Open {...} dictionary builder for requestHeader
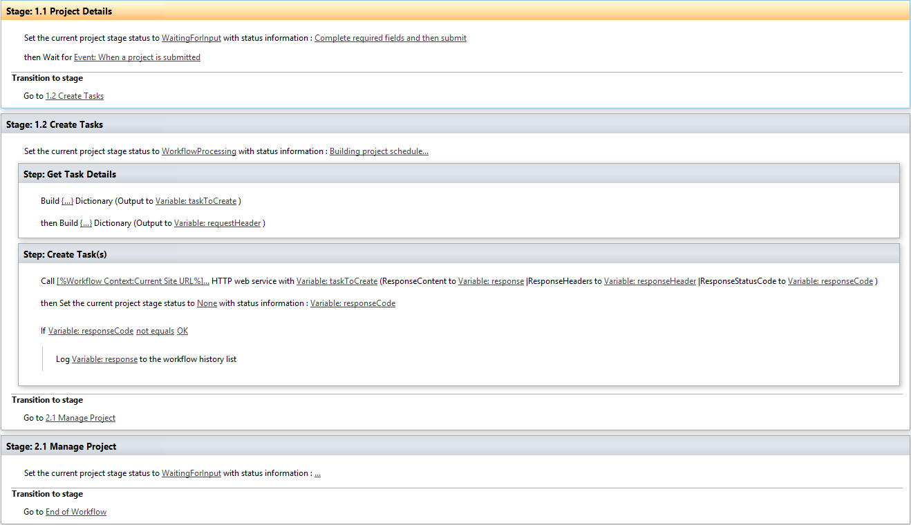Image resolution: width=911 pixels, height=525 pixels. pyautogui.click(x=86, y=223)
